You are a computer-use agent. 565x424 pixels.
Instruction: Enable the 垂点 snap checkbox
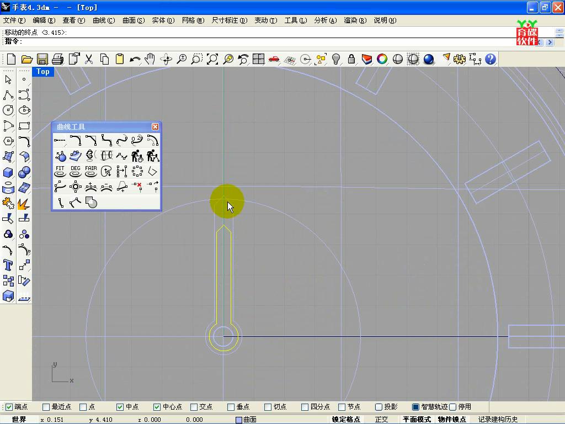231,407
